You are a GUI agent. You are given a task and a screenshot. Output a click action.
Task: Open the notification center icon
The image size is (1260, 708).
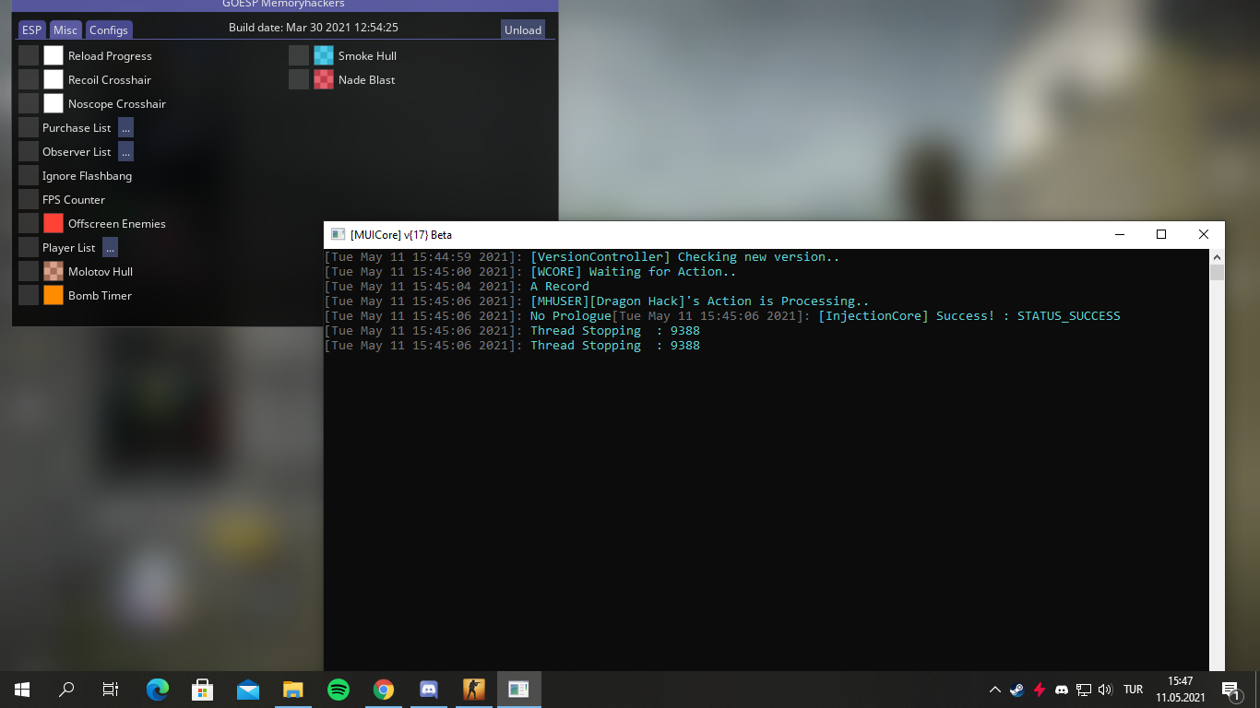pos(1230,690)
